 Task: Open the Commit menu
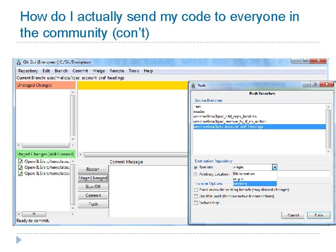coord(80,71)
